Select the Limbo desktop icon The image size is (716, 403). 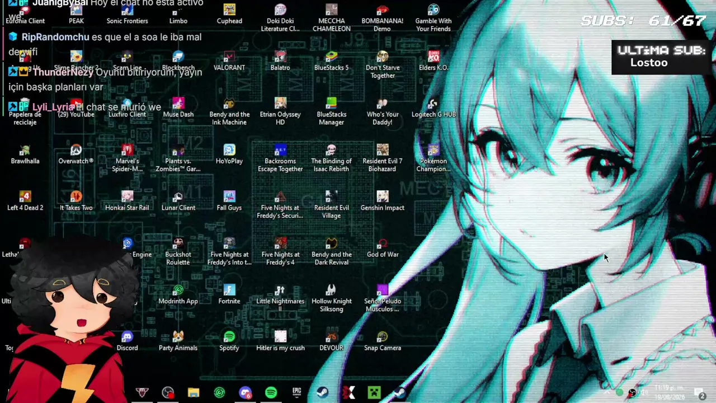pyautogui.click(x=178, y=14)
